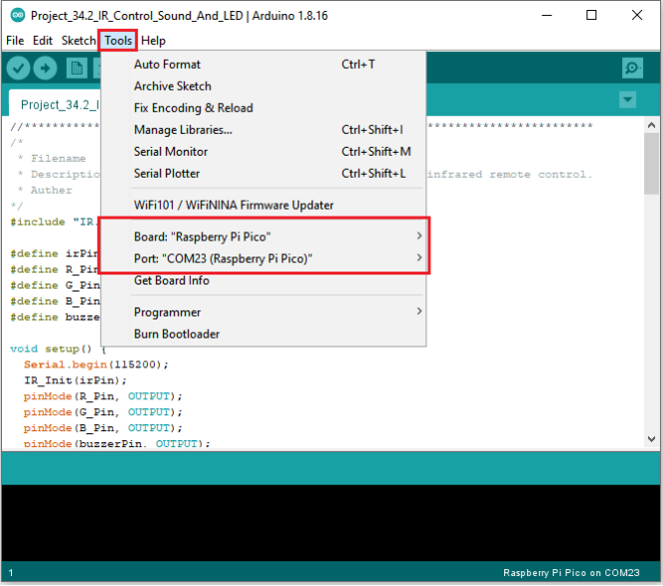
Task: Click the editor scrollbar down arrow
Action: coord(651,439)
